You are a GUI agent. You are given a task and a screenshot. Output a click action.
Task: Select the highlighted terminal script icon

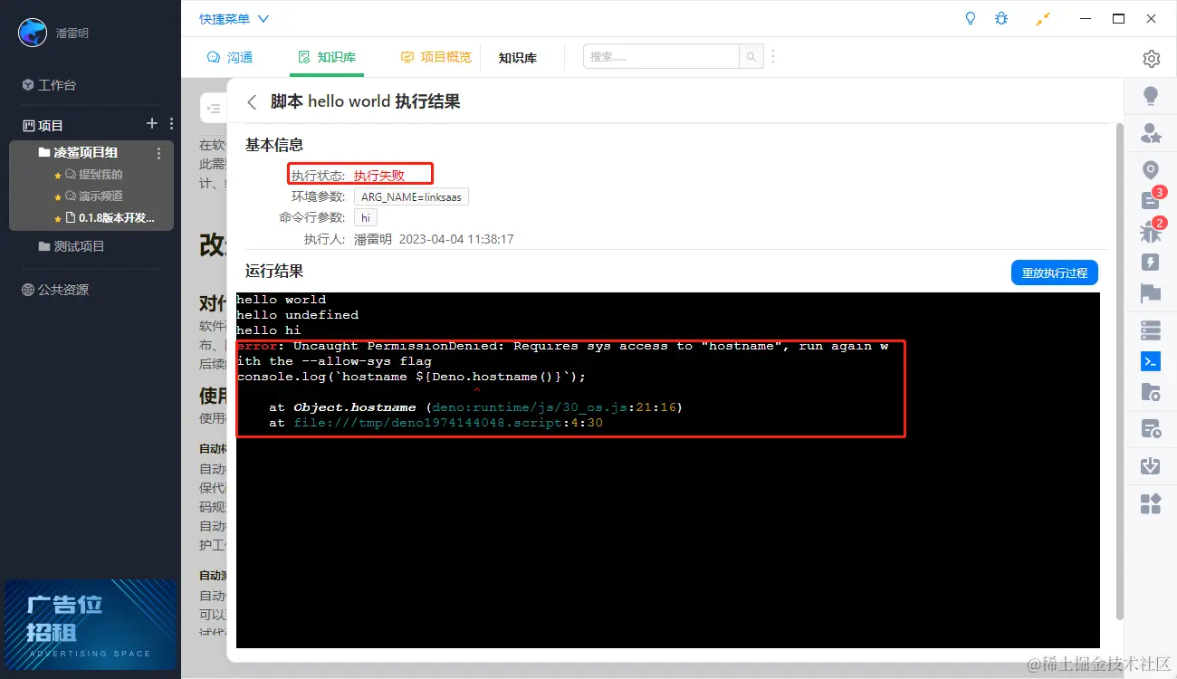coord(1151,361)
